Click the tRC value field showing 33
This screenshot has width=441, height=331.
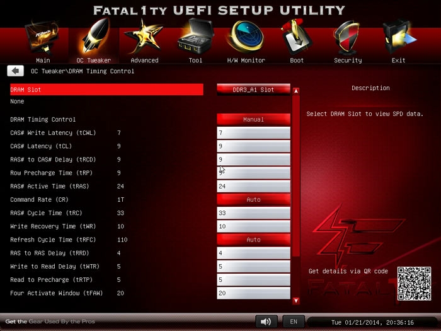click(x=253, y=213)
